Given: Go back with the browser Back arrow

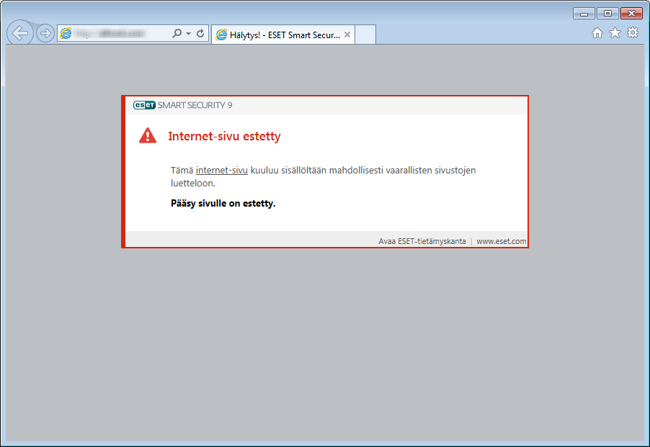Looking at the screenshot, I should point(20,32).
